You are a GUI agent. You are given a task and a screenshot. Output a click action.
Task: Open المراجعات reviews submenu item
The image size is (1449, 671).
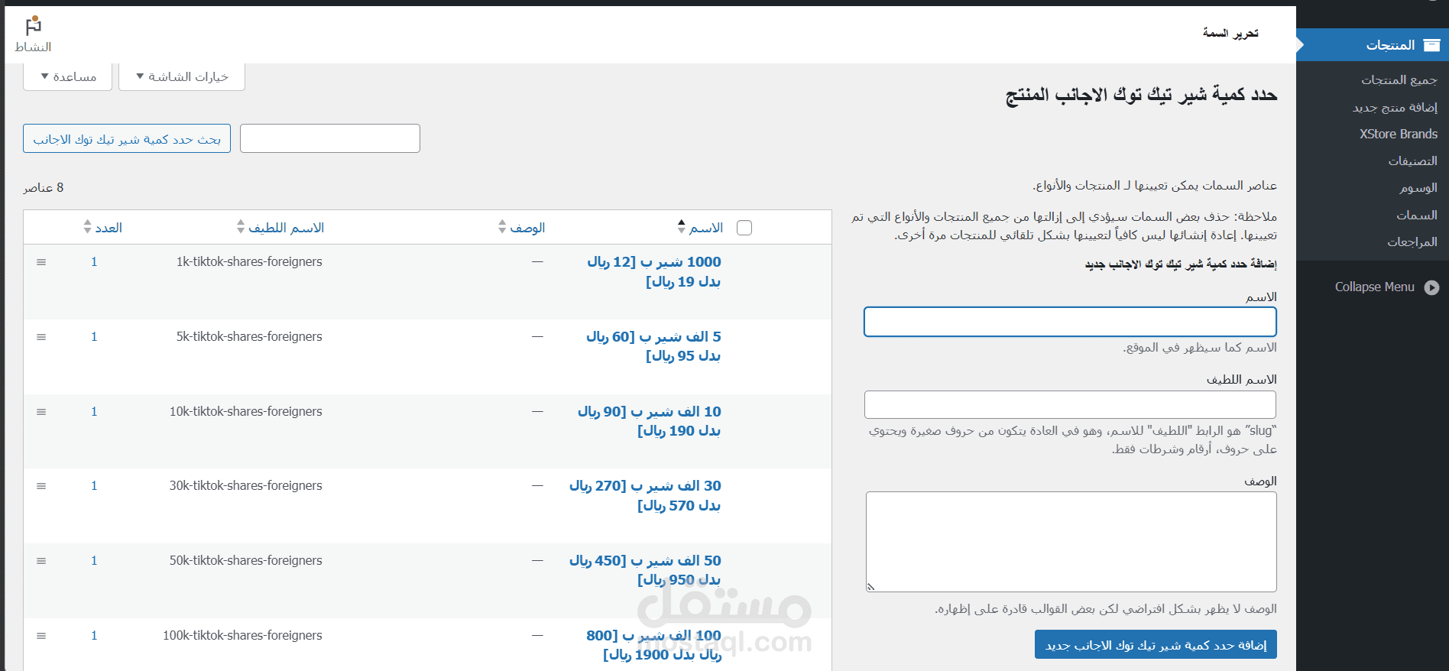[1412, 241]
